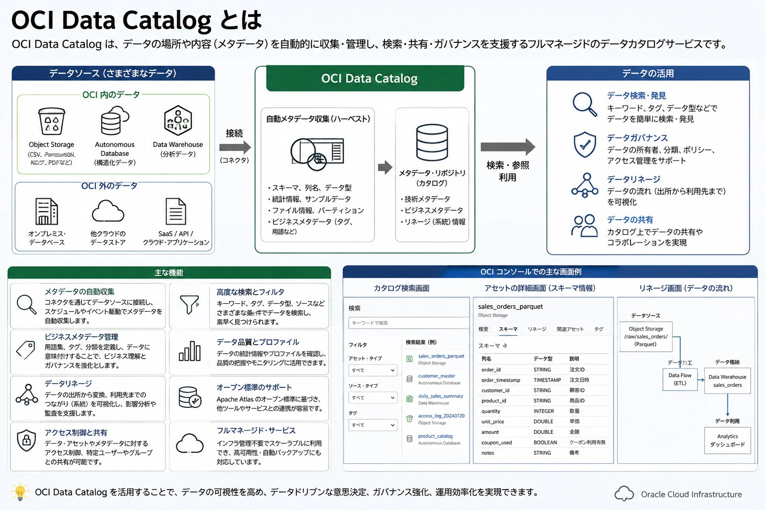Click the icon beside sales_orders_parquet result
Image resolution: width=765 pixels, height=510 pixels.
point(409,359)
